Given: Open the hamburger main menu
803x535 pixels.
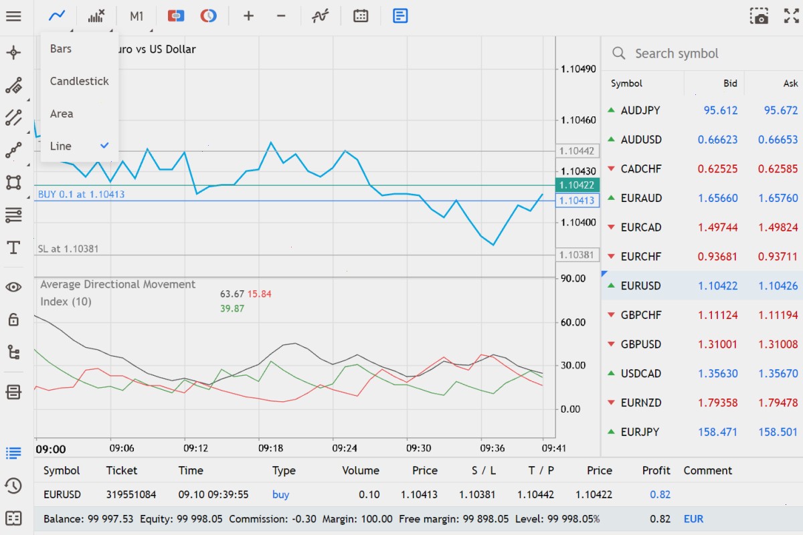Looking at the screenshot, I should pos(13,15).
